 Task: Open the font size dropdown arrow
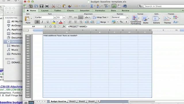point(64,17)
